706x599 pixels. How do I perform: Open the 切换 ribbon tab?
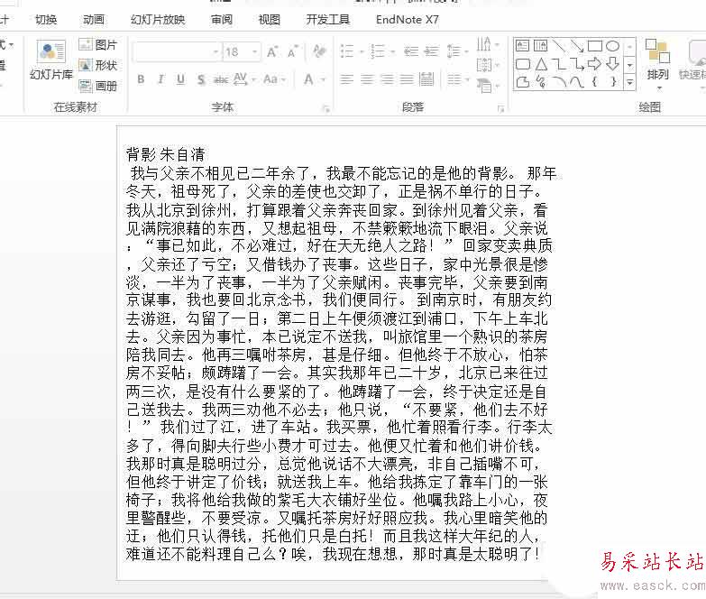tap(46, 20)
